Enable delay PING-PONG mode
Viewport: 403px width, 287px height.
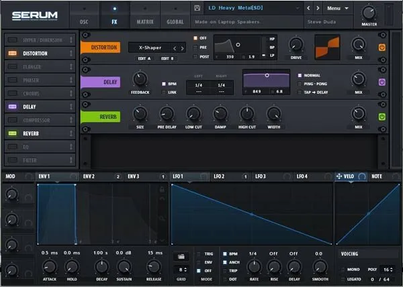300,84
